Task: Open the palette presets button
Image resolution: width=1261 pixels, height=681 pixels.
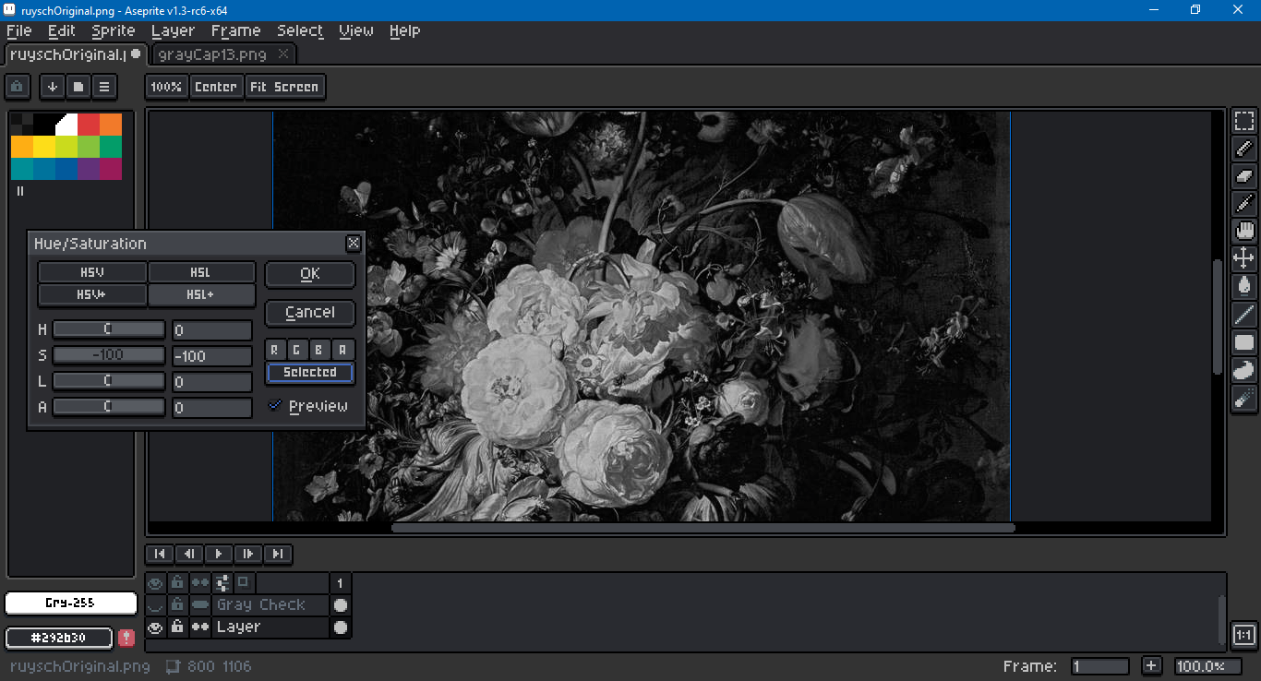Action: click(x=78, y=87)
